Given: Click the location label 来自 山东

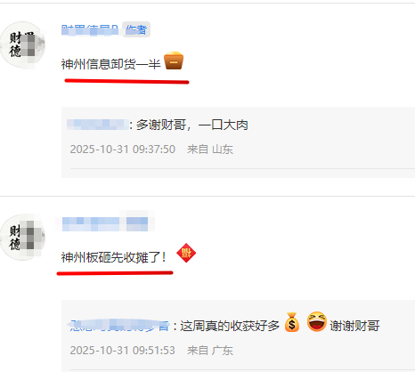Looking at the screenshot, I should coord(210,150).
